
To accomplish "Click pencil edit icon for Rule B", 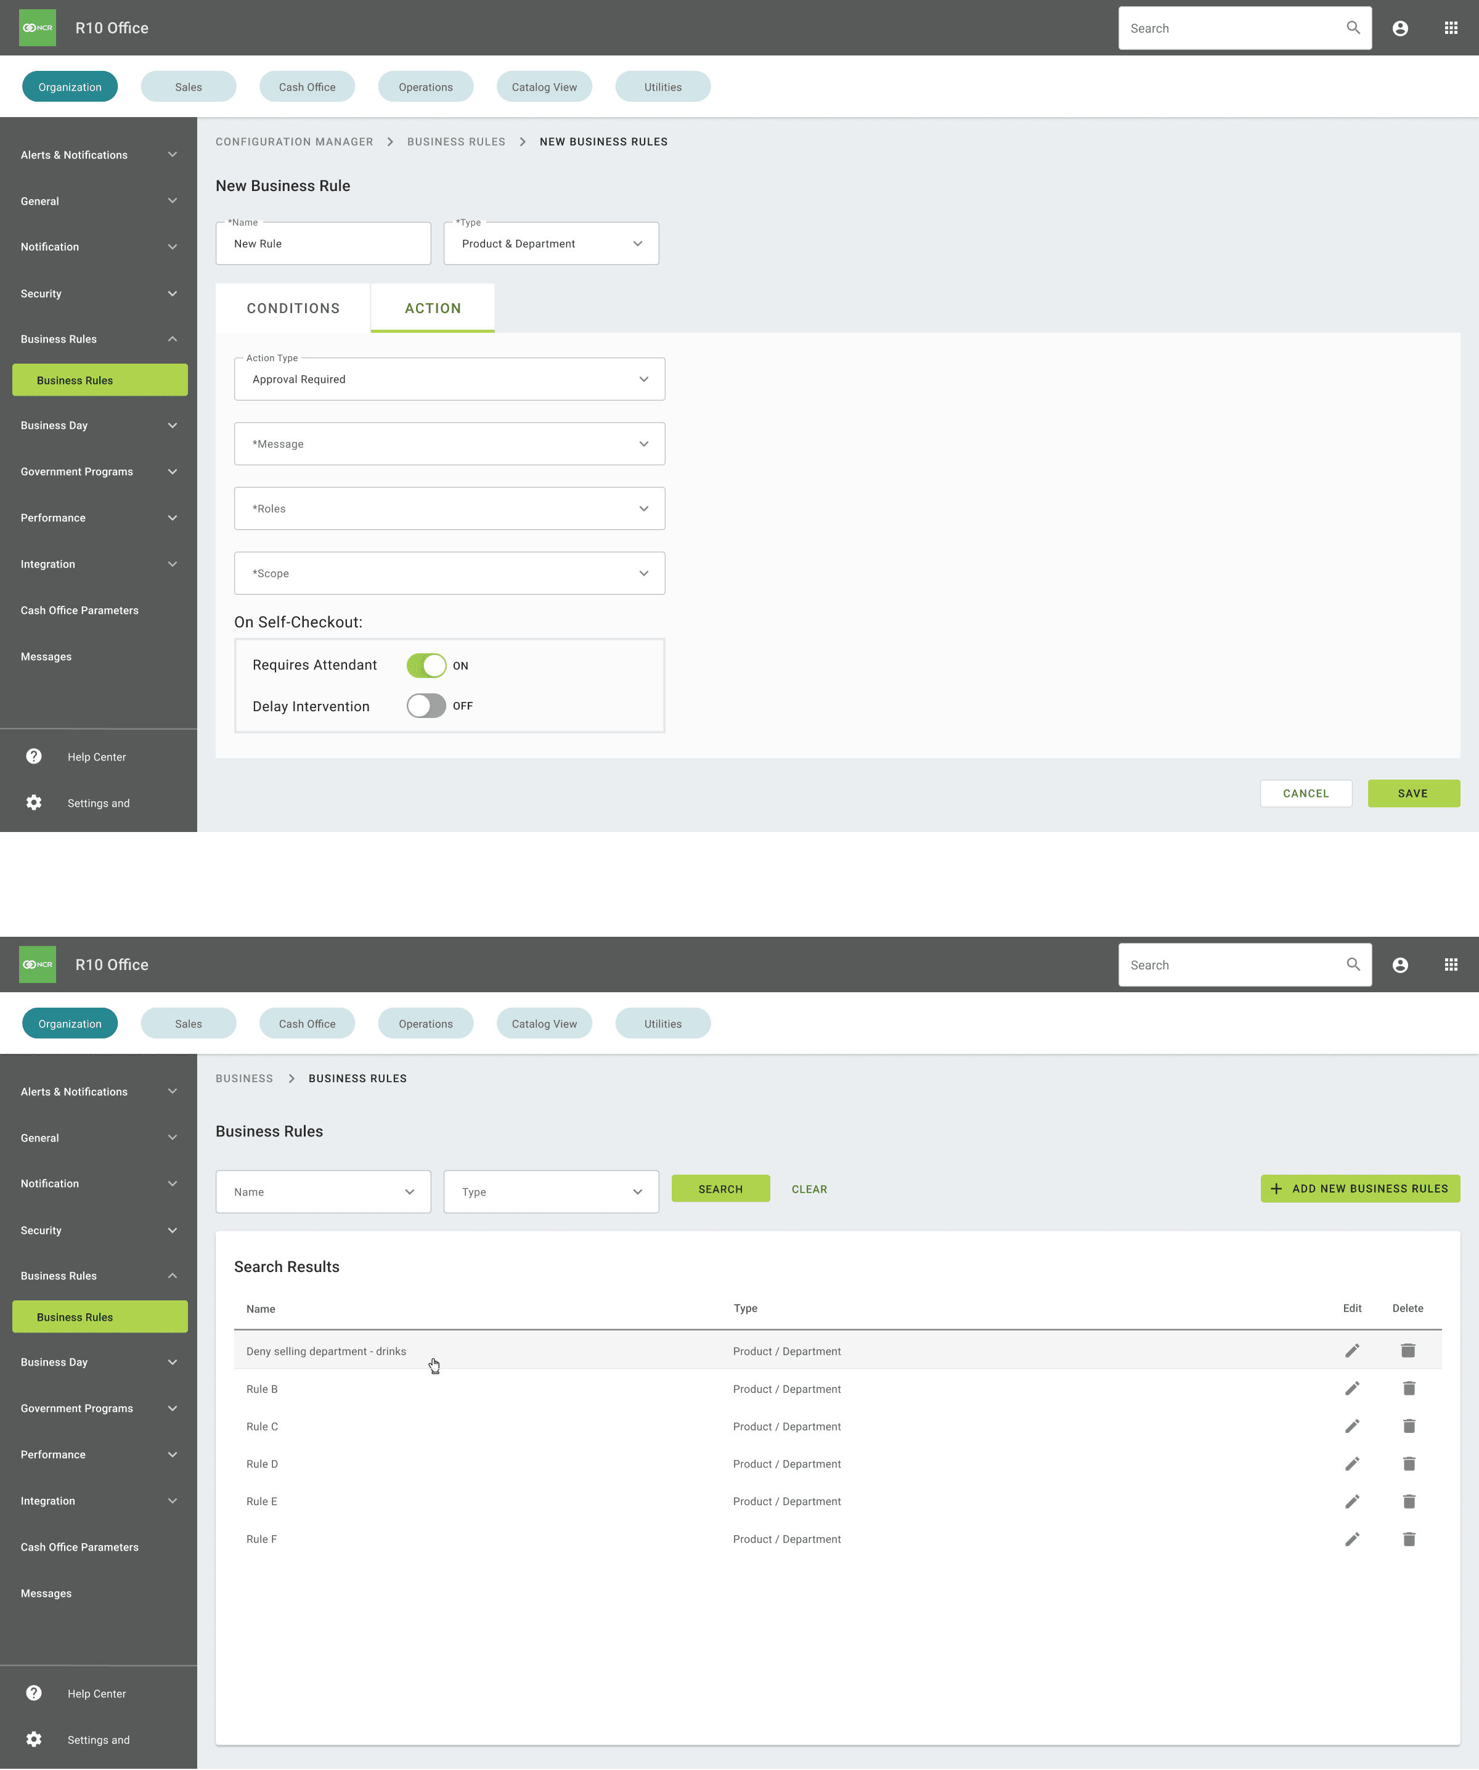I will 1352,1388.
